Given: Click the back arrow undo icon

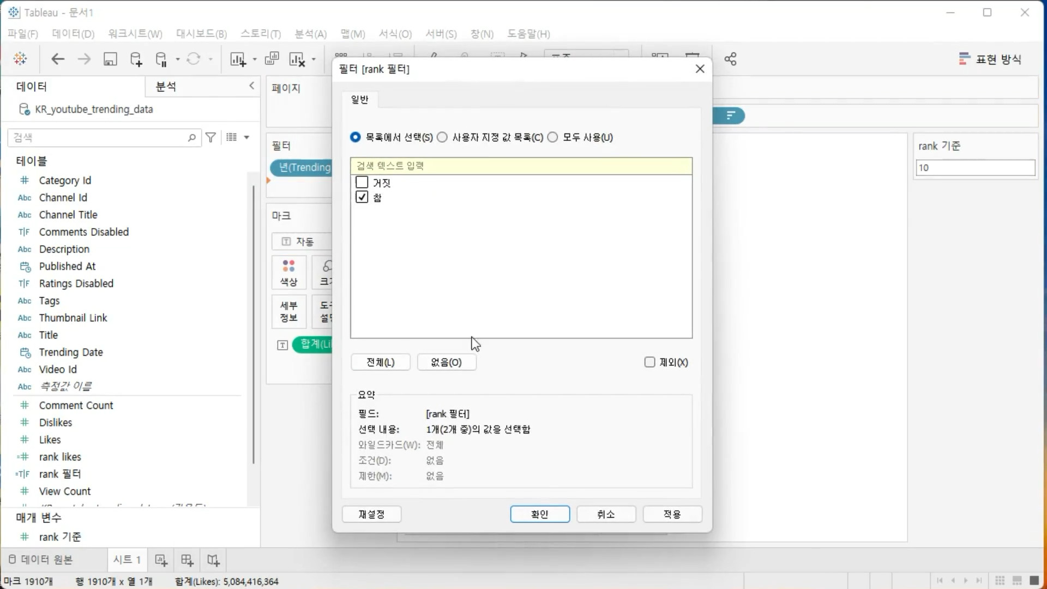Looking at the screenshot, I should point(58,59).
